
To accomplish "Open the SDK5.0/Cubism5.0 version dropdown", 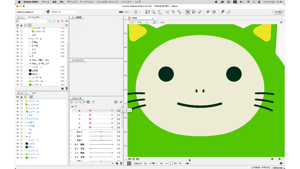I will pos(30,12).
